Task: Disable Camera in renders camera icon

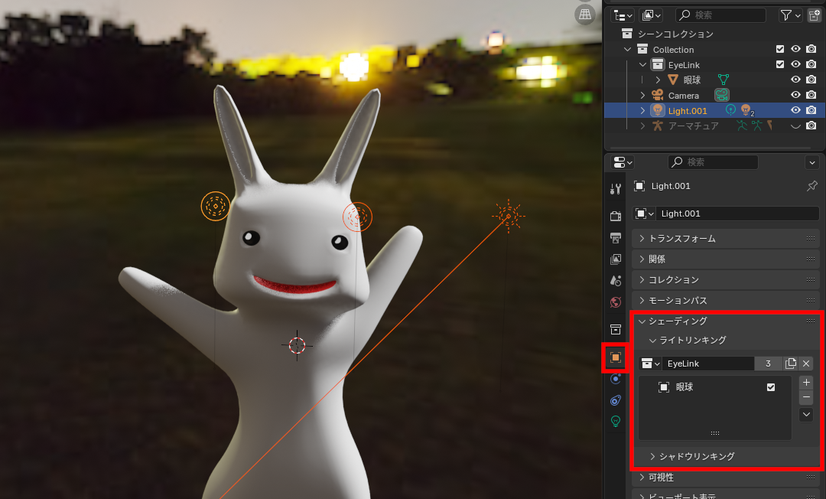Action: (811, 95)
